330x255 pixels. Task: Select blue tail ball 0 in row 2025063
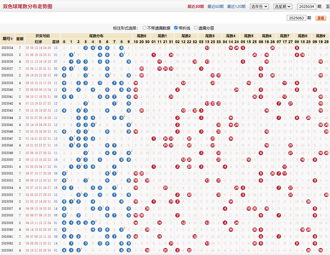[64, 250]
